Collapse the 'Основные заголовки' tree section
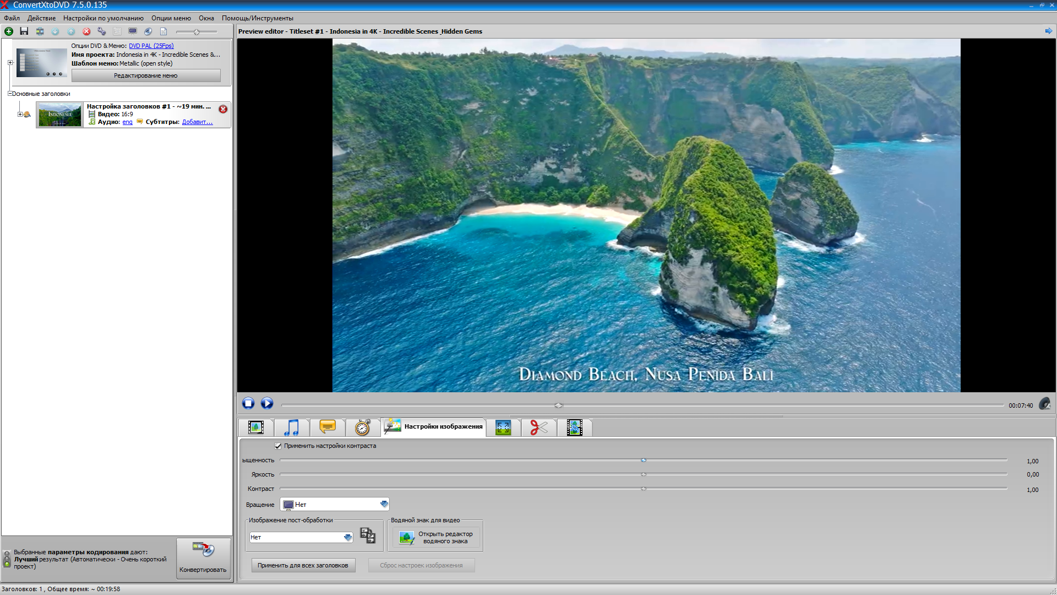The width and height of the screenshot is (1057, 595). [x=10, y=94]
